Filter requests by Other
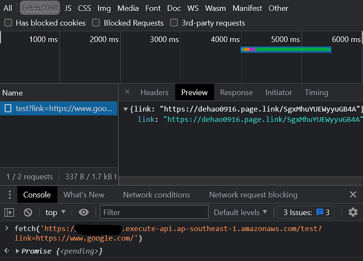Viewport: 363px width, 261px height. [278, 8]
